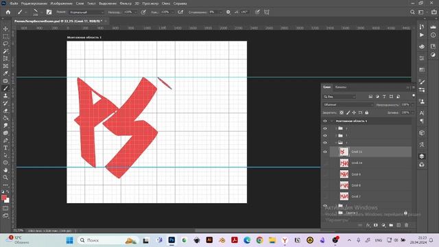439x247 pixels.
Task: Click the add layer style fx icon
Action: click(x=368, y=225)
